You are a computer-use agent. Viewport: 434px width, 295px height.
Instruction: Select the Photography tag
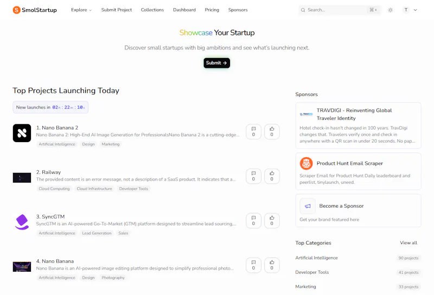[x=113, y=278]
